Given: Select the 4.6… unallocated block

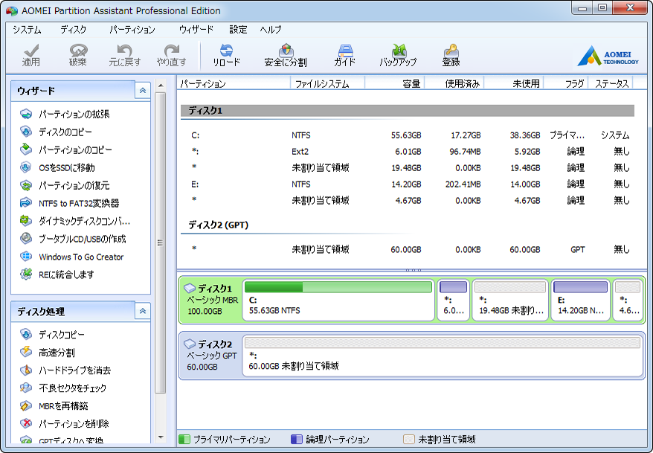Looking at the screenshot, I should coord(628,300).
